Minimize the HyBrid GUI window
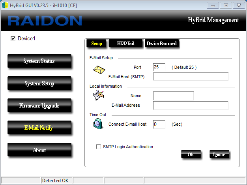This screenshot has width=247, height=185. click(x=213, y=6)
